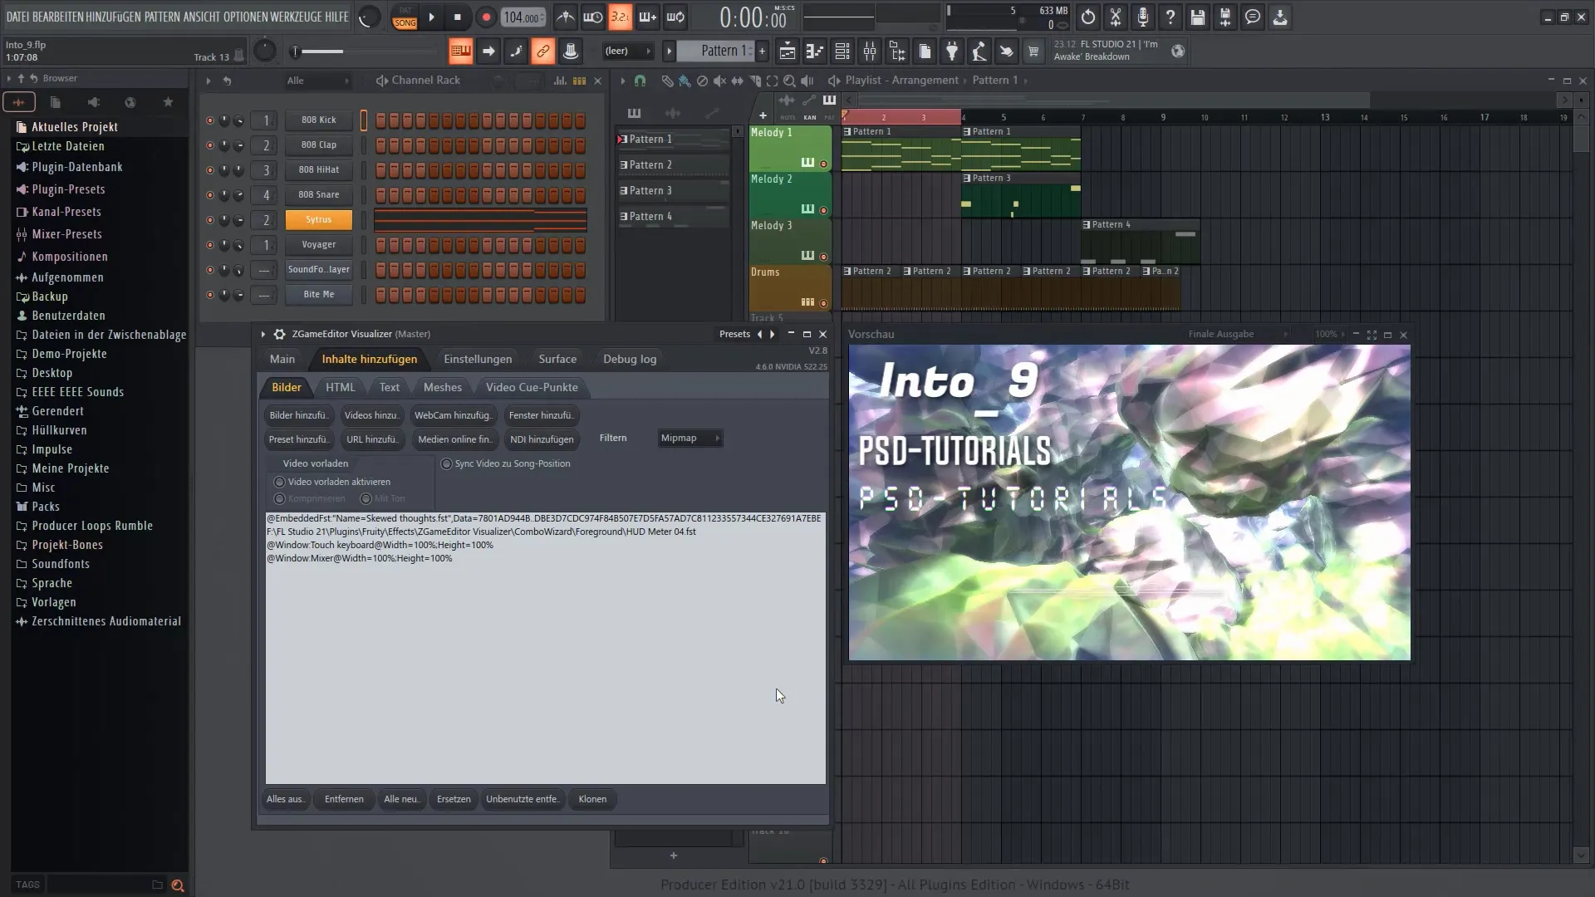Open the Bilder tab in ZGameEditor
The image size is (1595, 897).
[x=285, y=386]
